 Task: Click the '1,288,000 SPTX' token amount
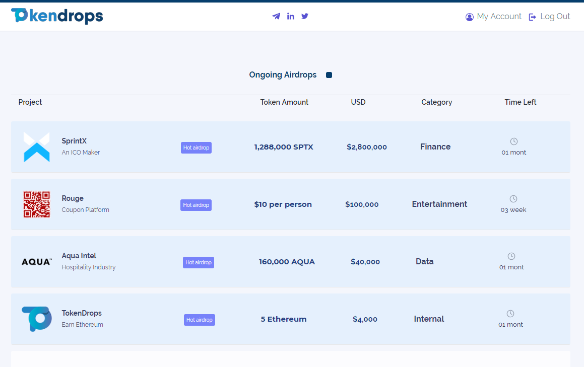point(284,147)
